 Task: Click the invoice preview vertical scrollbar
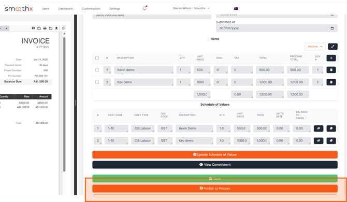(64, 104)
